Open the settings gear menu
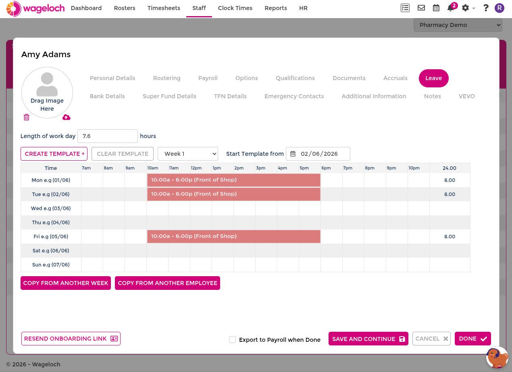512x372 pixels. click(468, 8)
